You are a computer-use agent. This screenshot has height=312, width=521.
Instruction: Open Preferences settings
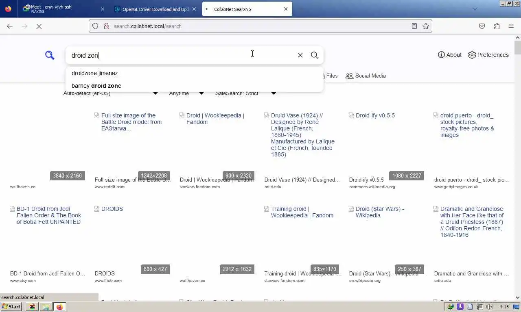488,55
